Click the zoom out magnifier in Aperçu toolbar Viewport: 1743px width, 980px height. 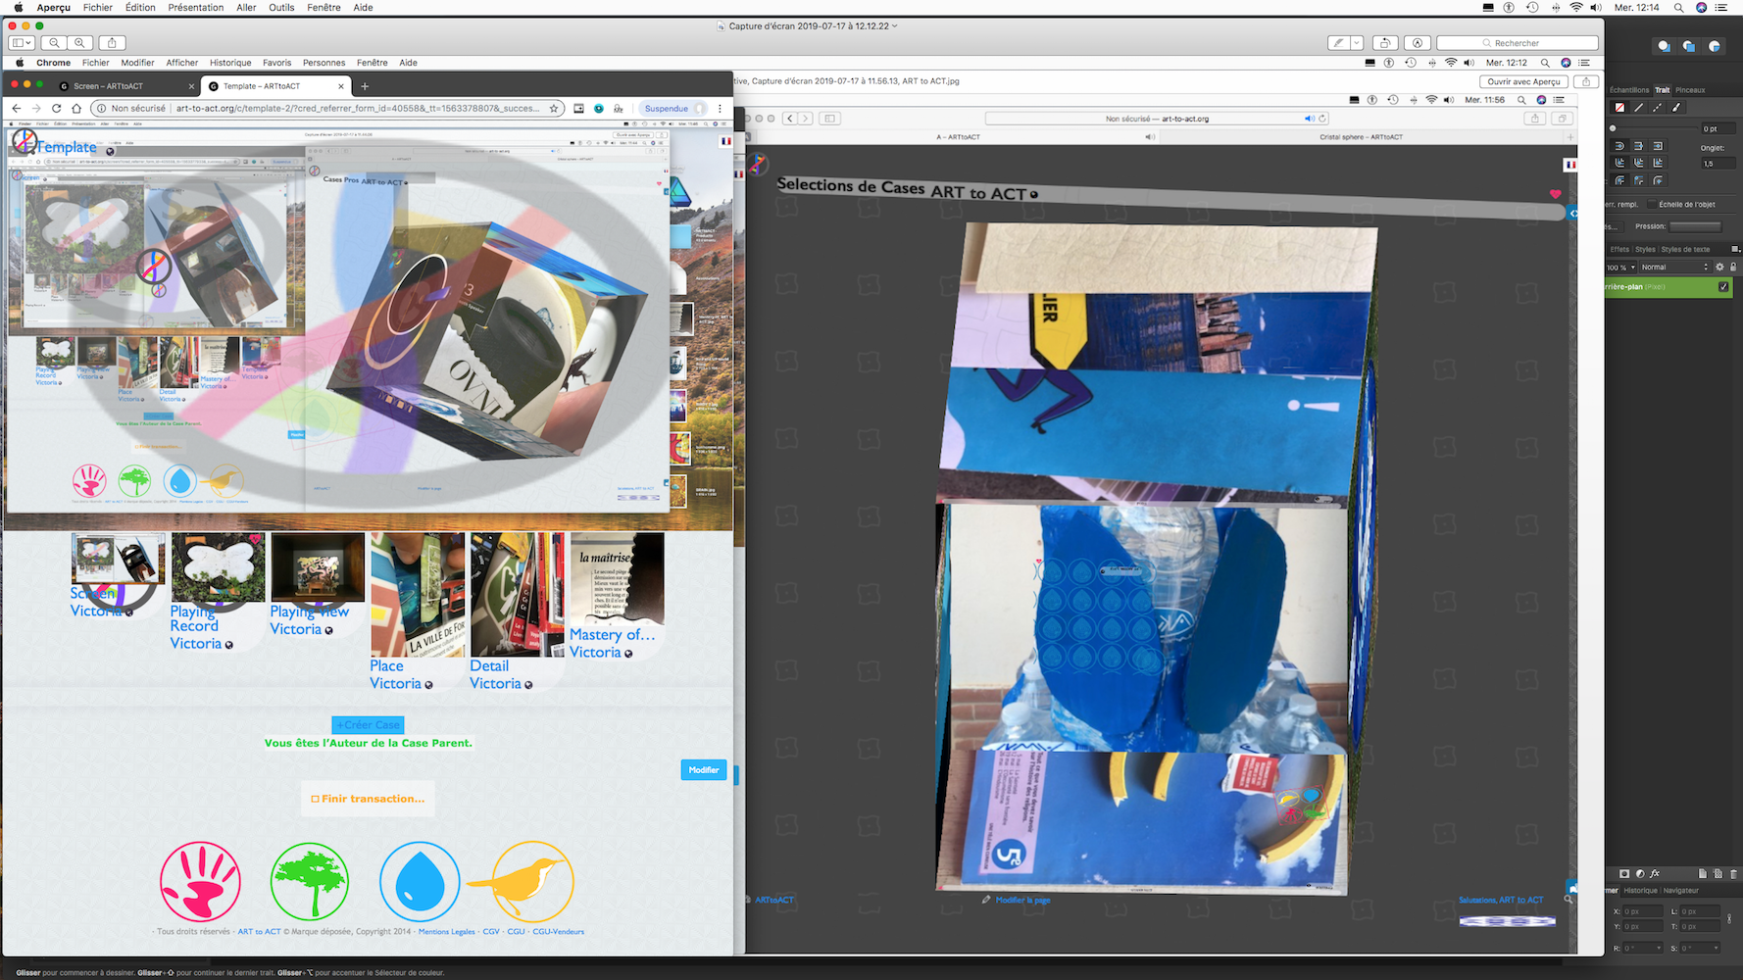55,43
